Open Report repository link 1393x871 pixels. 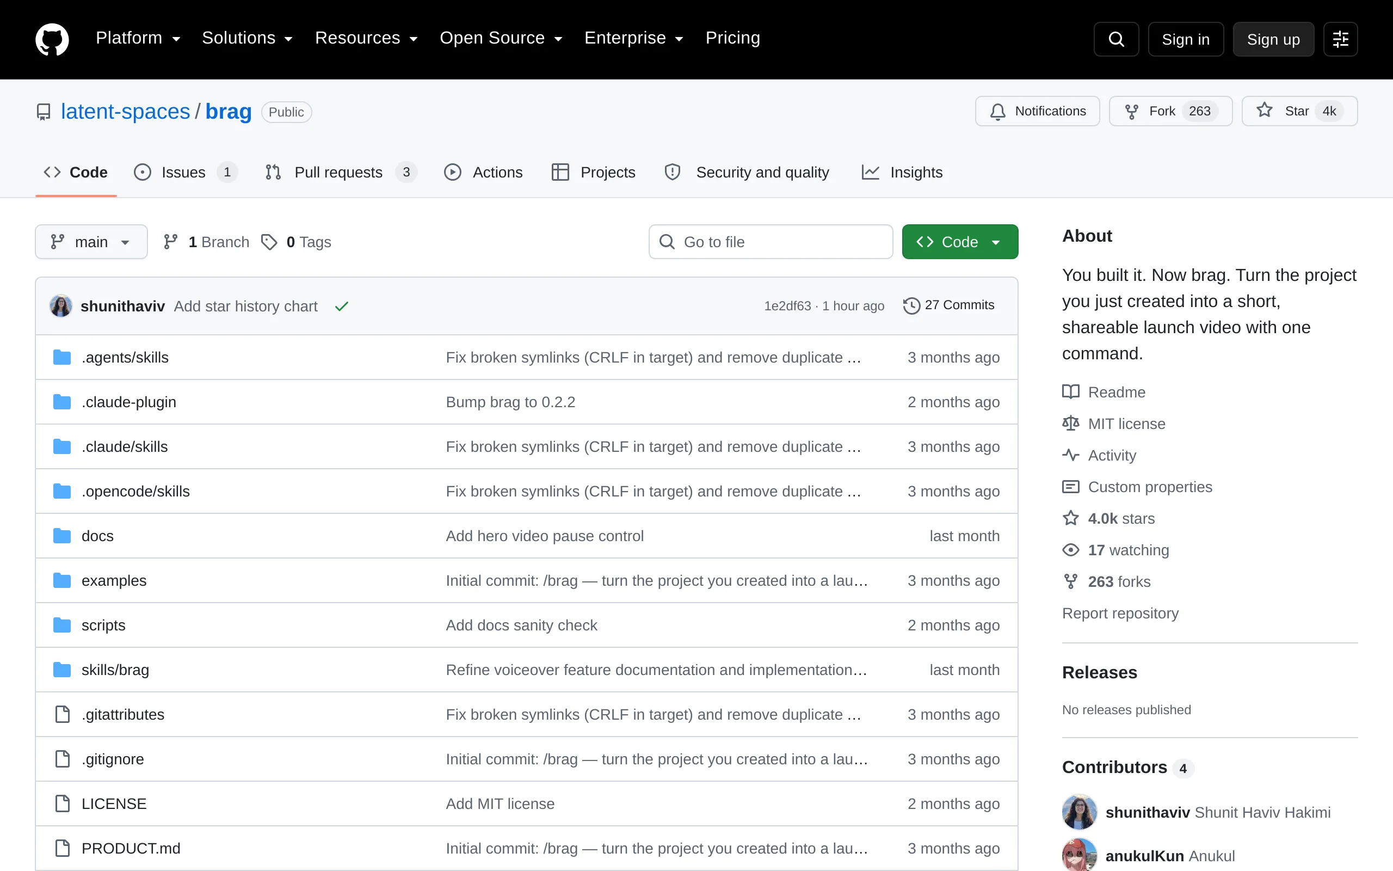1120,613
